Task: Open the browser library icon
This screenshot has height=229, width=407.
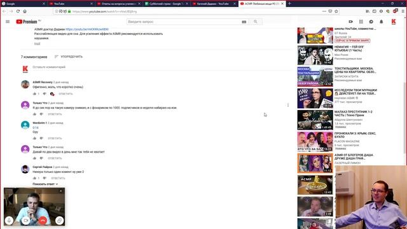Action: pos(368,11)
